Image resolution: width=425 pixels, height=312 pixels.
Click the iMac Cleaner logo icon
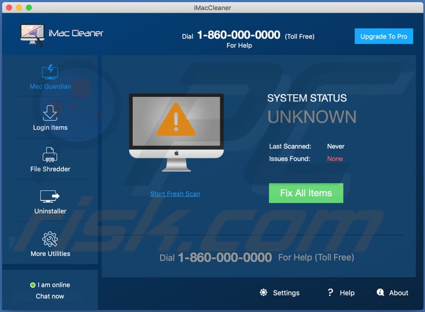click(x=32, y=35)
